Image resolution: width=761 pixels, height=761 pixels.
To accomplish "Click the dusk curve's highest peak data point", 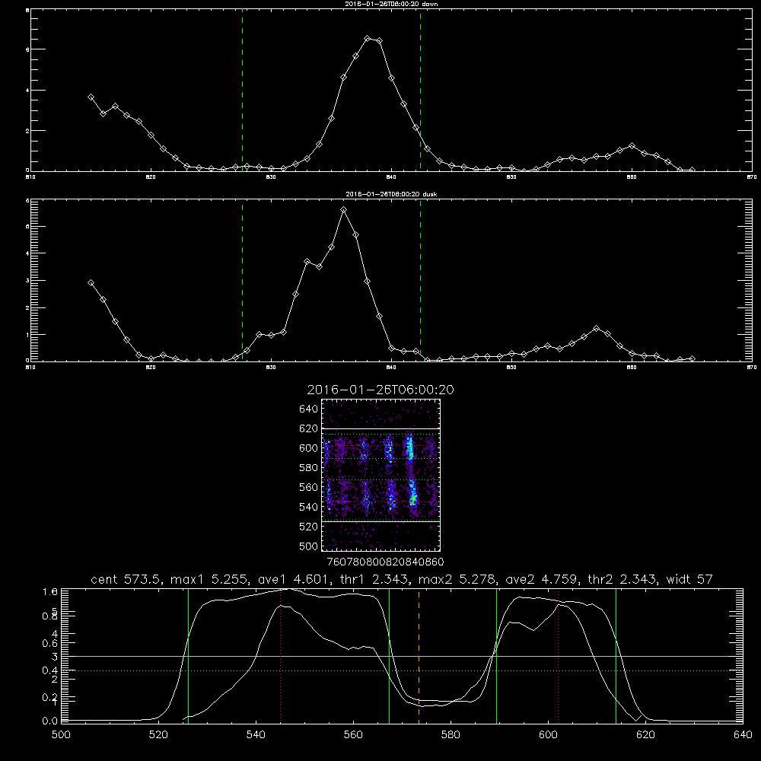I will (x=344, y=210).
